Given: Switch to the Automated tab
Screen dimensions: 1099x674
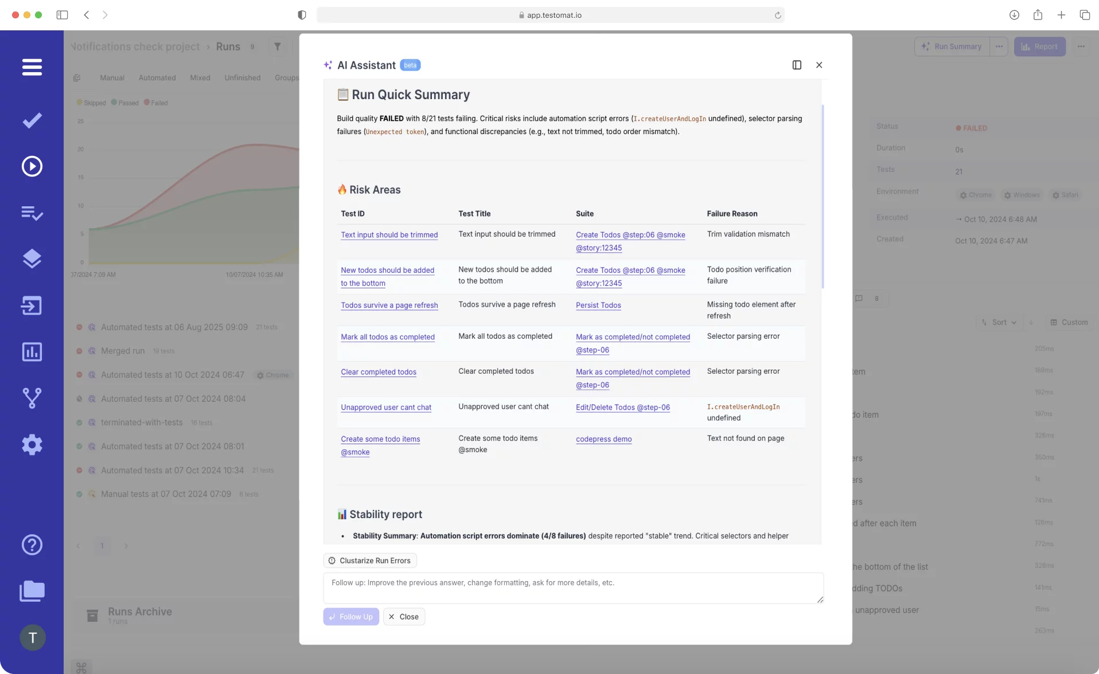Looking at the screenshot, I should 157,77.
